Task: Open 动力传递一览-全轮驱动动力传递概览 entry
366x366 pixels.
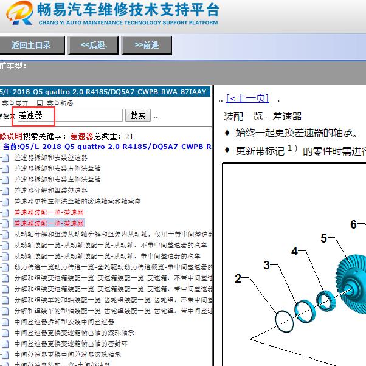Action: coord(113,267)
